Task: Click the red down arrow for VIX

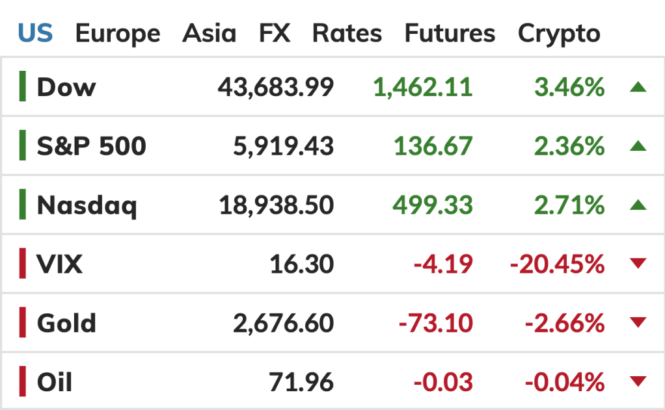Action: (x=638, y=264)
